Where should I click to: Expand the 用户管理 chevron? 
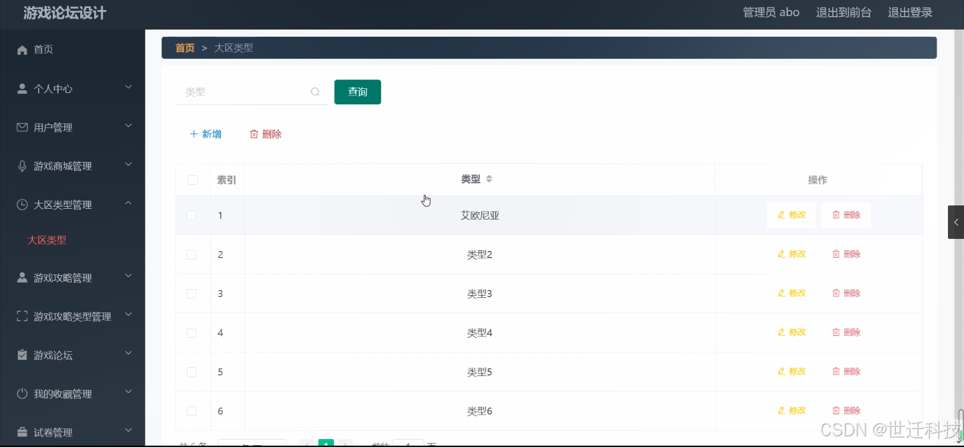(x=129, y=126)
